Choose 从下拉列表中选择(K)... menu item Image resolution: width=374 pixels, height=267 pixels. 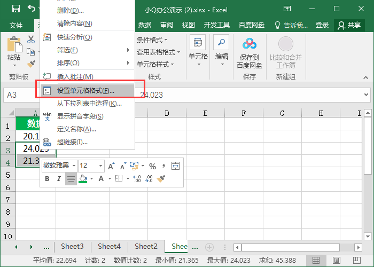click(87, 104)
